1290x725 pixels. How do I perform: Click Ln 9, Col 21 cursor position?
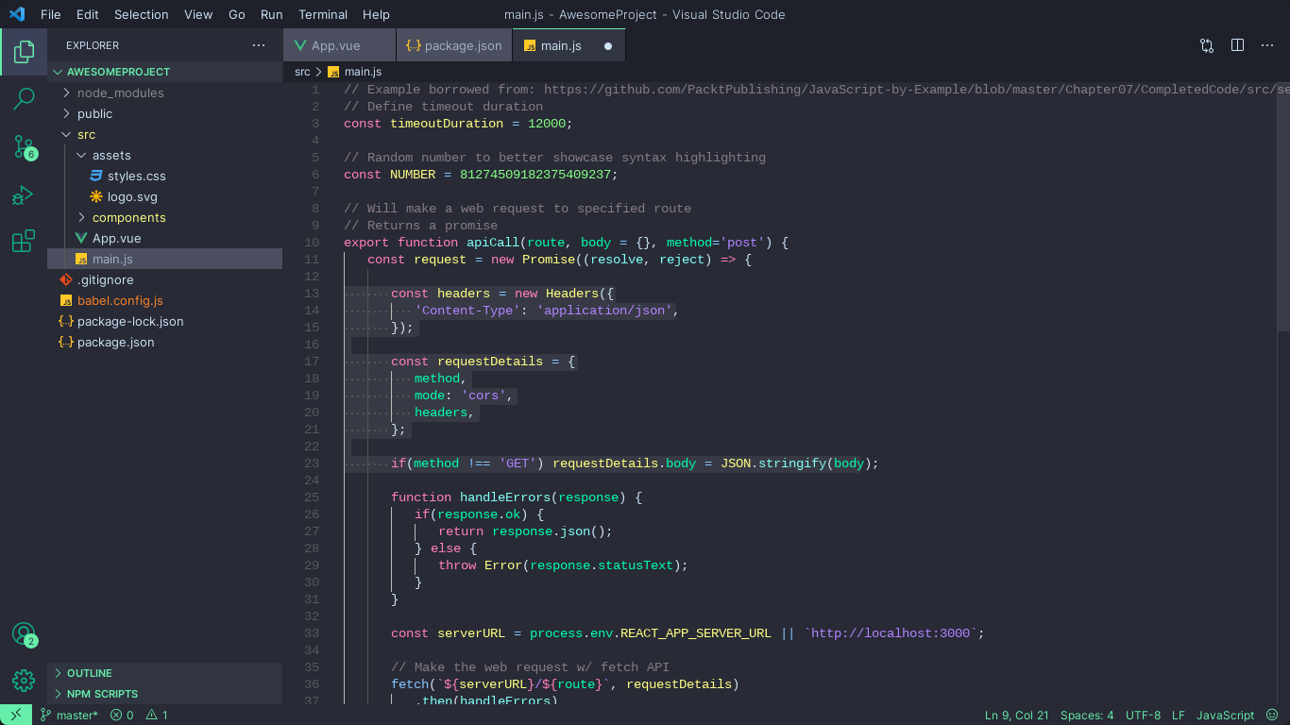point(1017,715)
